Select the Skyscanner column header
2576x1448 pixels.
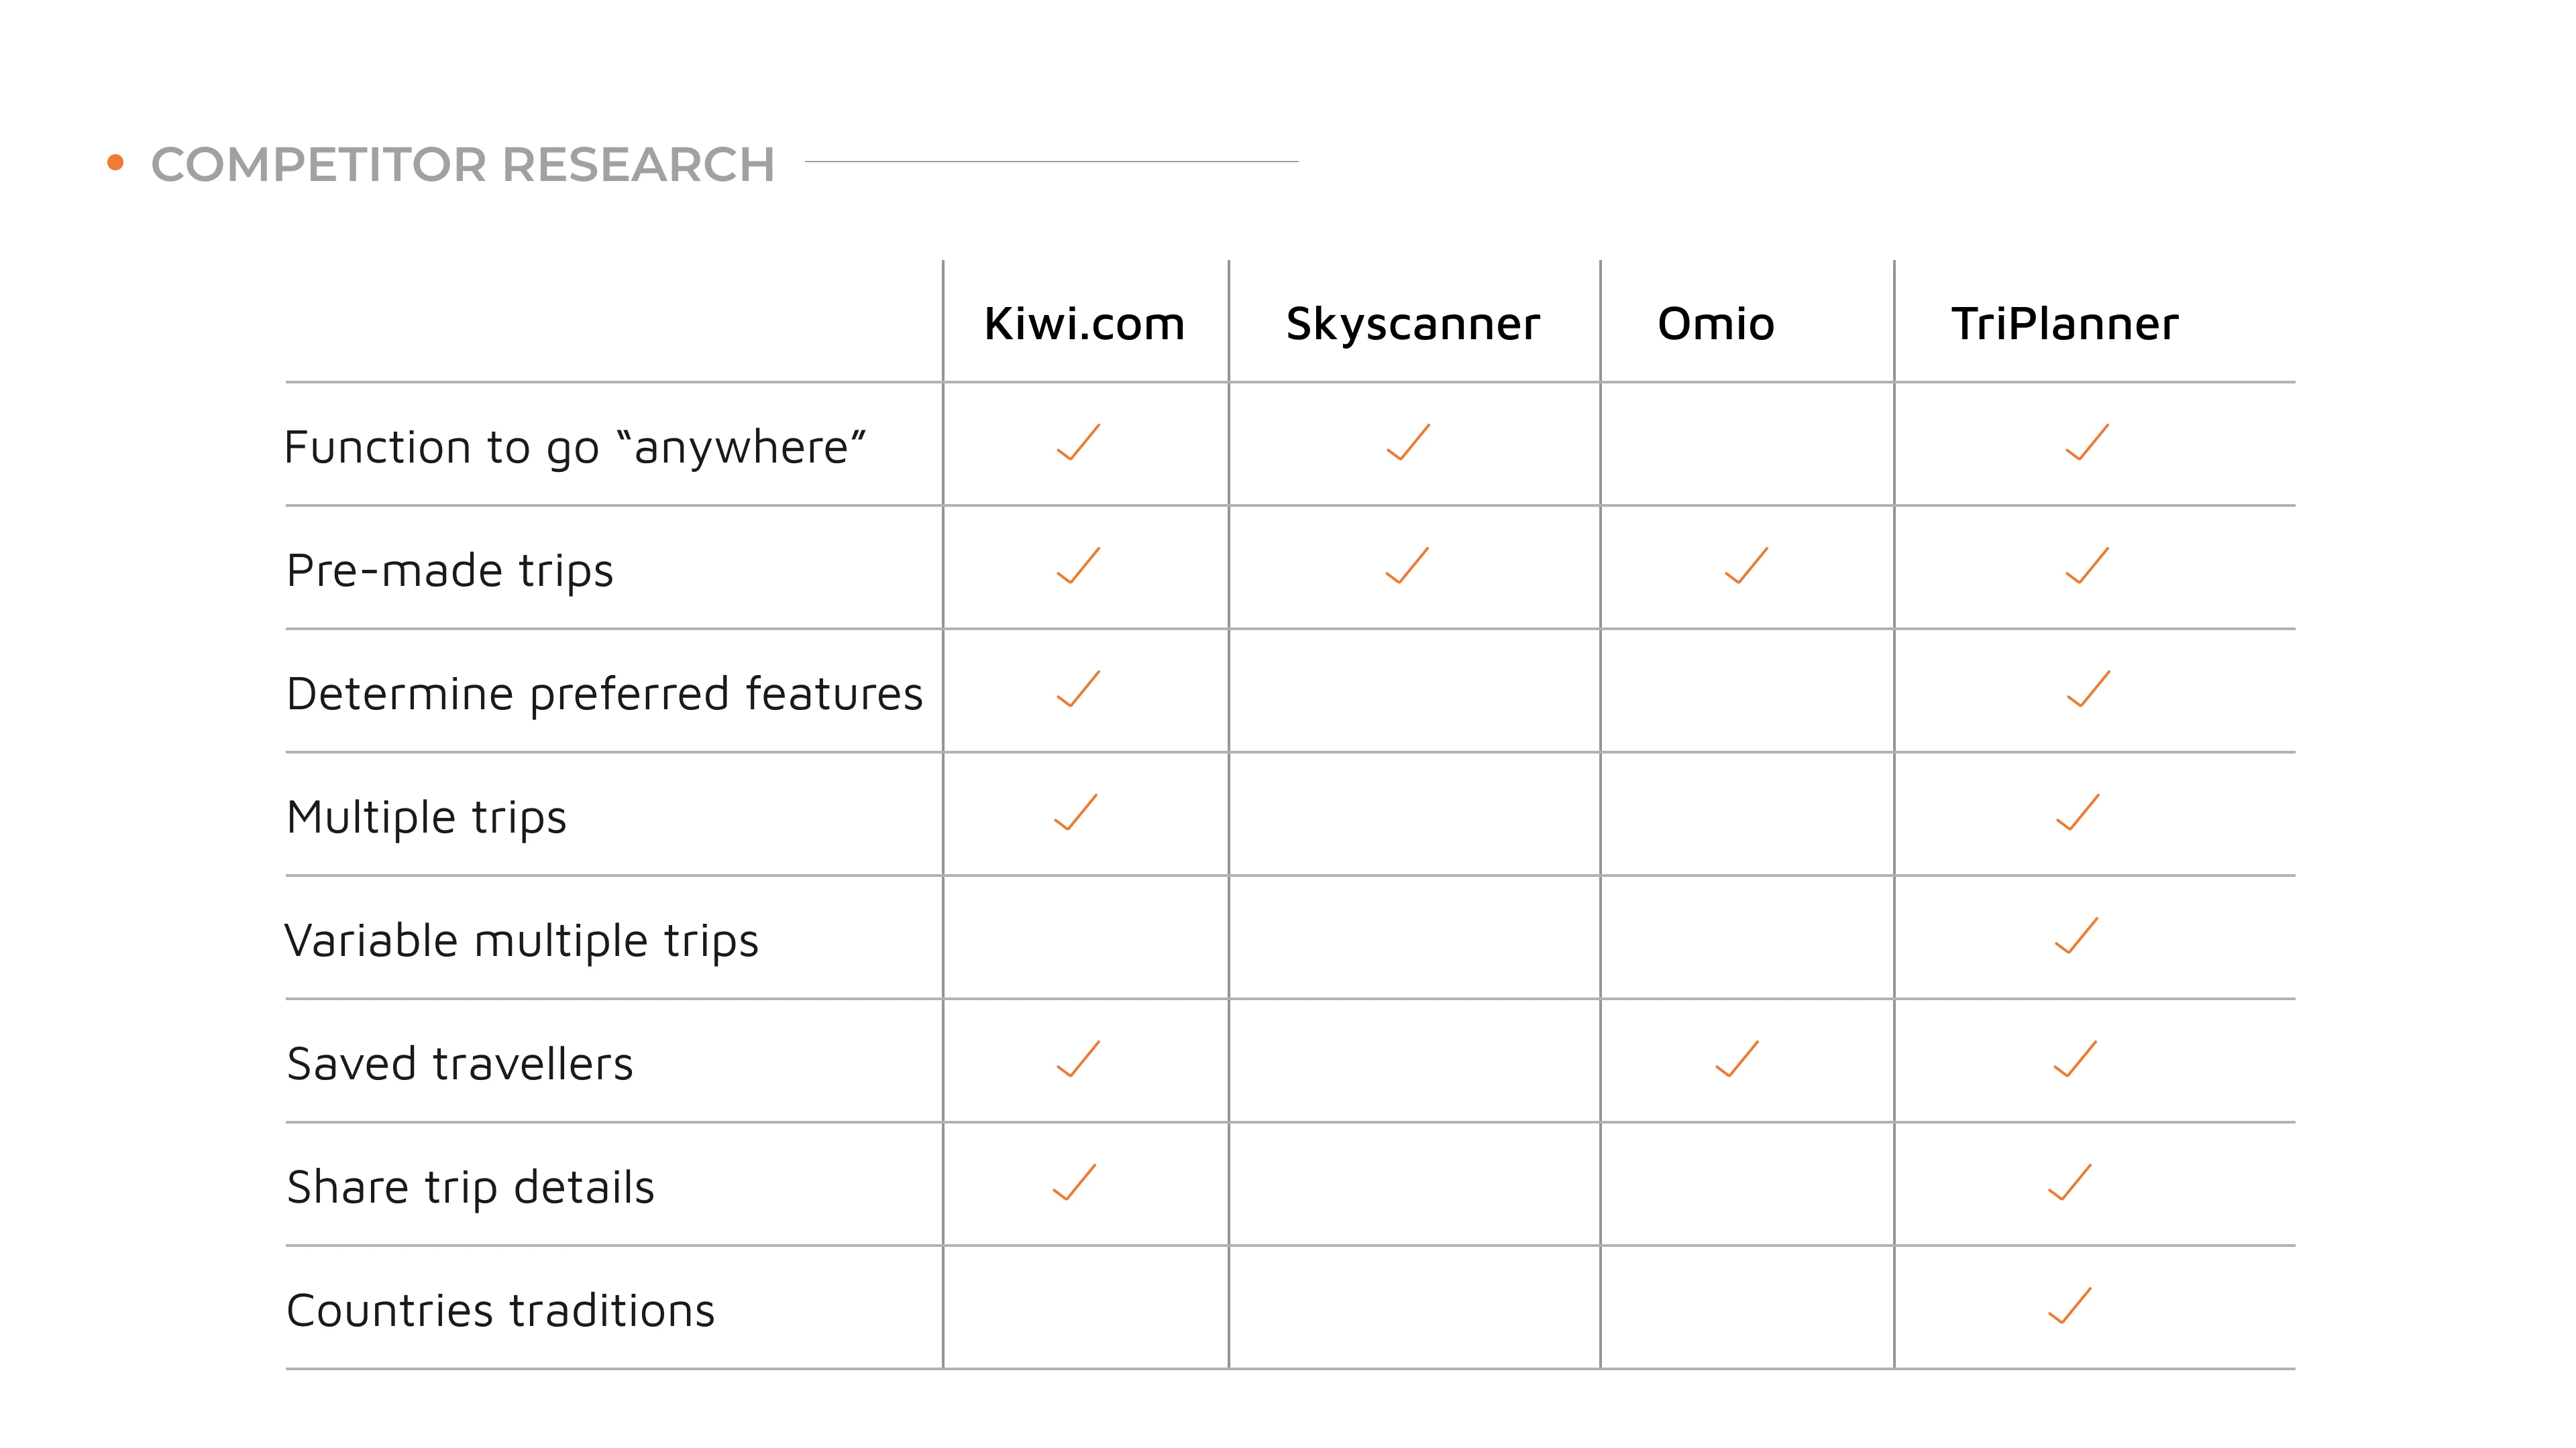click(x=1413, y=324)
